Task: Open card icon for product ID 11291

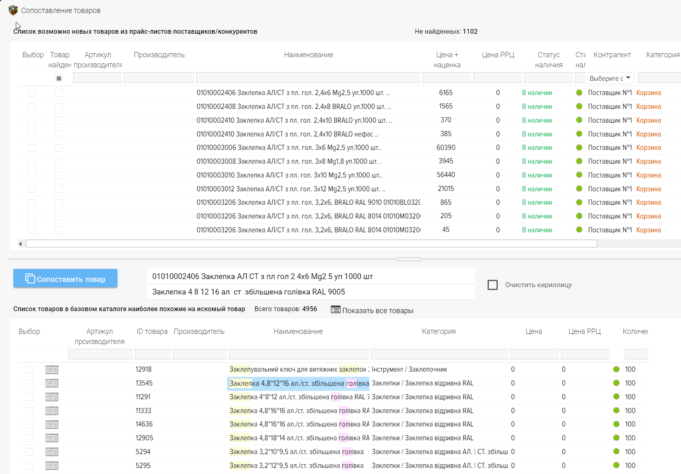Action: (52, 397)
